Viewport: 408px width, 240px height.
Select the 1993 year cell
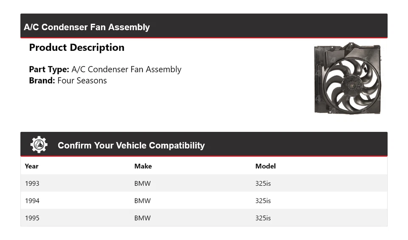[x=32, y=184]
